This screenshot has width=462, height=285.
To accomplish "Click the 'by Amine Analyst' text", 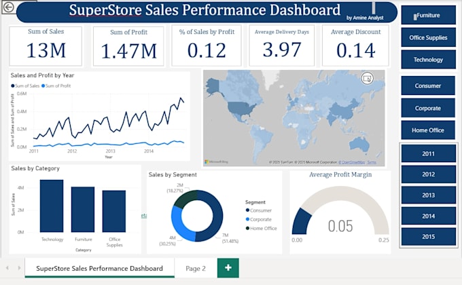I will coord(365,18).
